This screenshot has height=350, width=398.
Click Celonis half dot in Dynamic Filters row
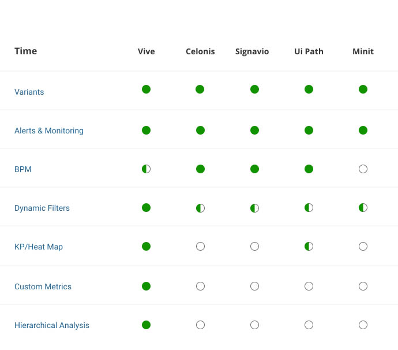point(200,208)
